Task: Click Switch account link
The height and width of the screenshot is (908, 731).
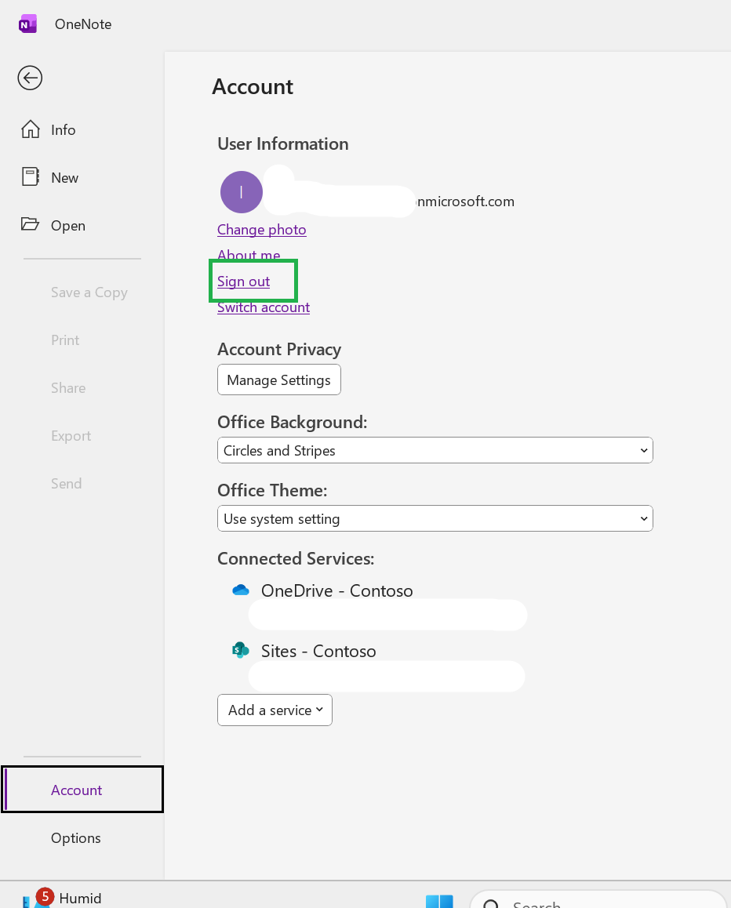Action: (264, 307)
